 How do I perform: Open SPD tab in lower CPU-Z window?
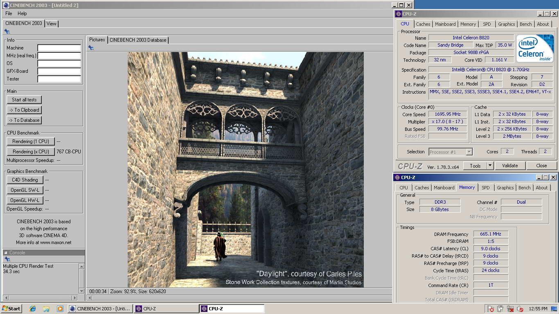point(485,188)
